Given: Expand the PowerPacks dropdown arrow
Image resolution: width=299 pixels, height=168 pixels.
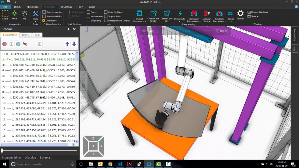Looking at the screenshot, I should [x=180, y=21].
